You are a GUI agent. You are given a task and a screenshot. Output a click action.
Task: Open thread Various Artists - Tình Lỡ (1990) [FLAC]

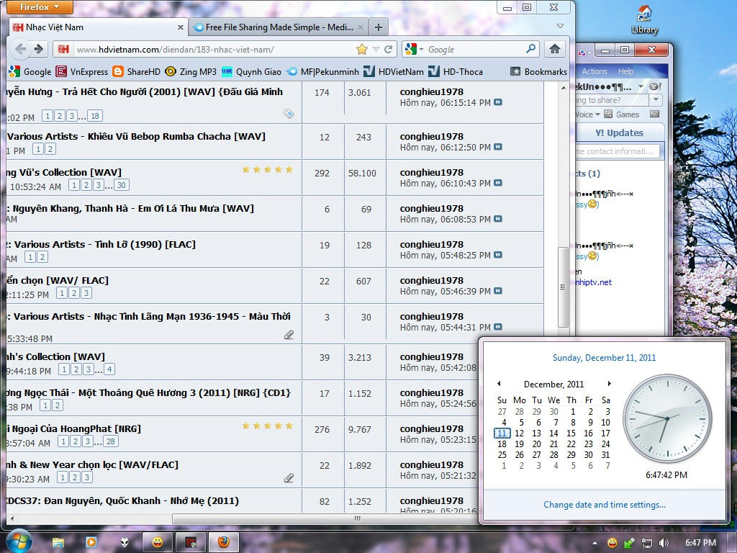click(x=105, y=245)
